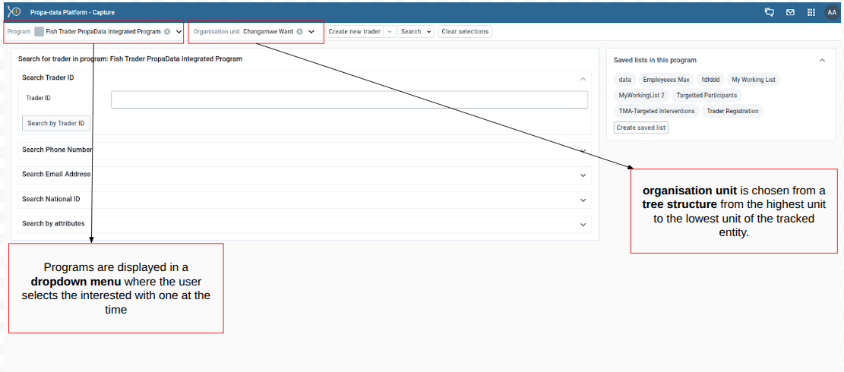The image size is (844, 372).
Task: Click the Propa-data platform logo icon
Action: click(13, 11)
